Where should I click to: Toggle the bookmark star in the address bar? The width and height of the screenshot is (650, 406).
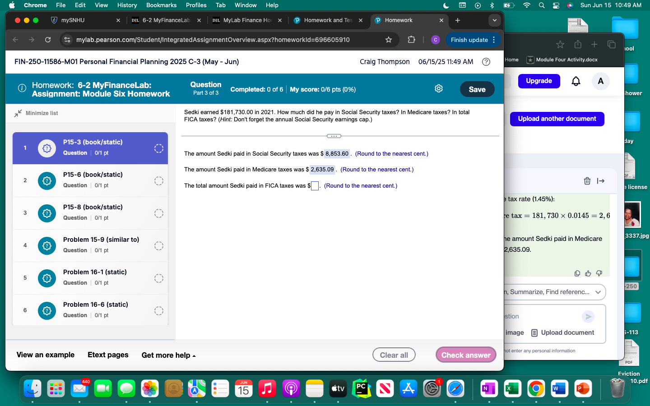[x=389, y=40]
